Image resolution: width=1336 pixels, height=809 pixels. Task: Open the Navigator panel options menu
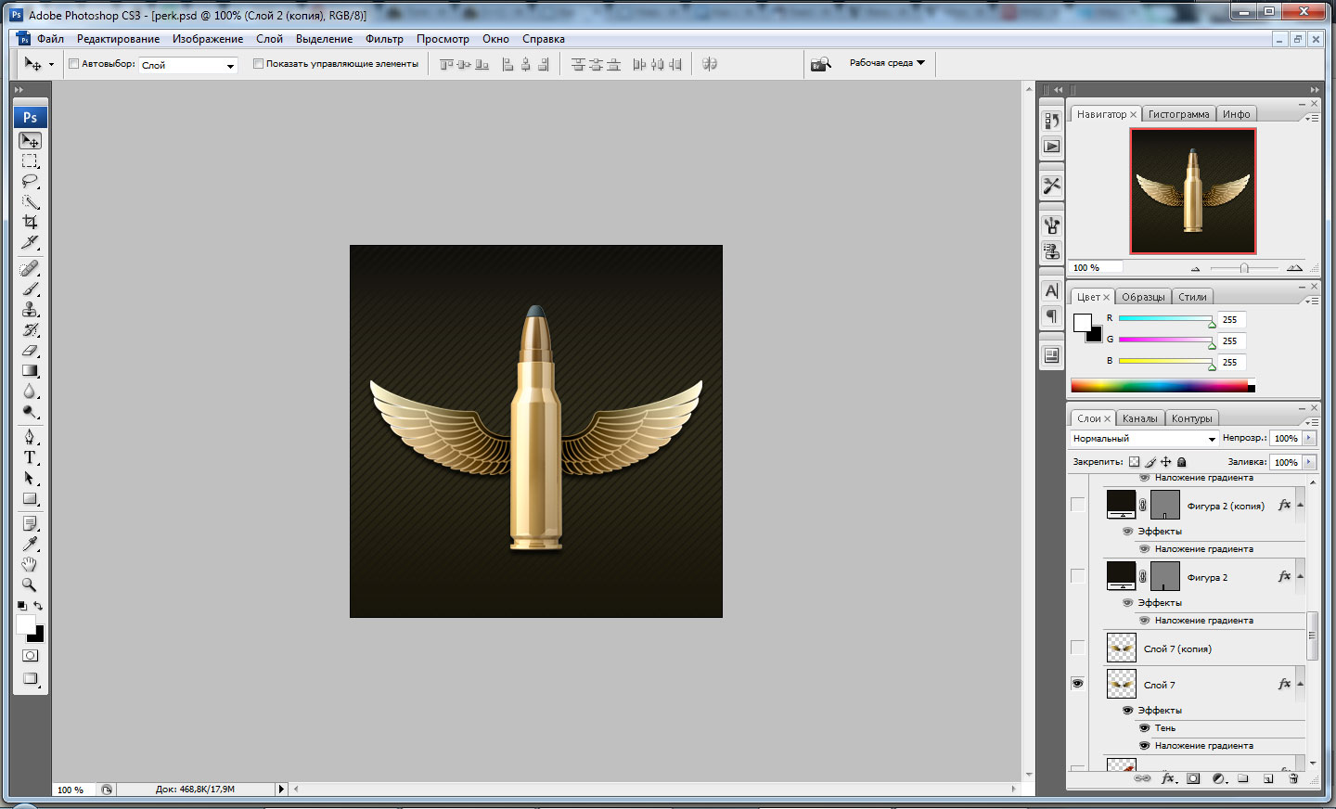click(1311, 118)
